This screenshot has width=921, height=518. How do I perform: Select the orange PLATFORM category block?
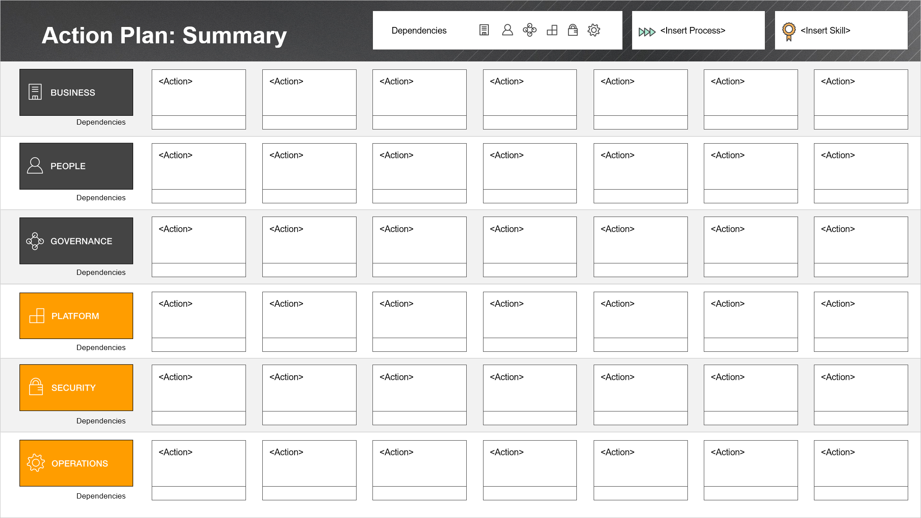coord(76,316)
